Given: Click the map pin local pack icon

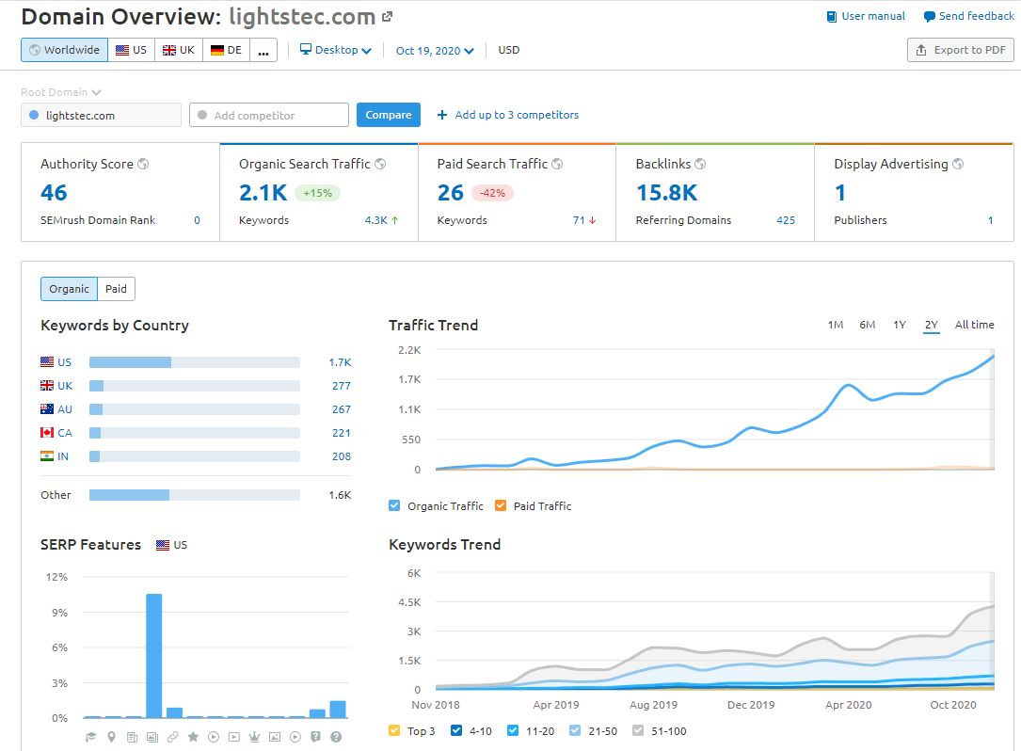Looking at the screenshot, I should pos(111,737).
